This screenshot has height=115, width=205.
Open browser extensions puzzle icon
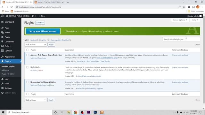point(189,7)
